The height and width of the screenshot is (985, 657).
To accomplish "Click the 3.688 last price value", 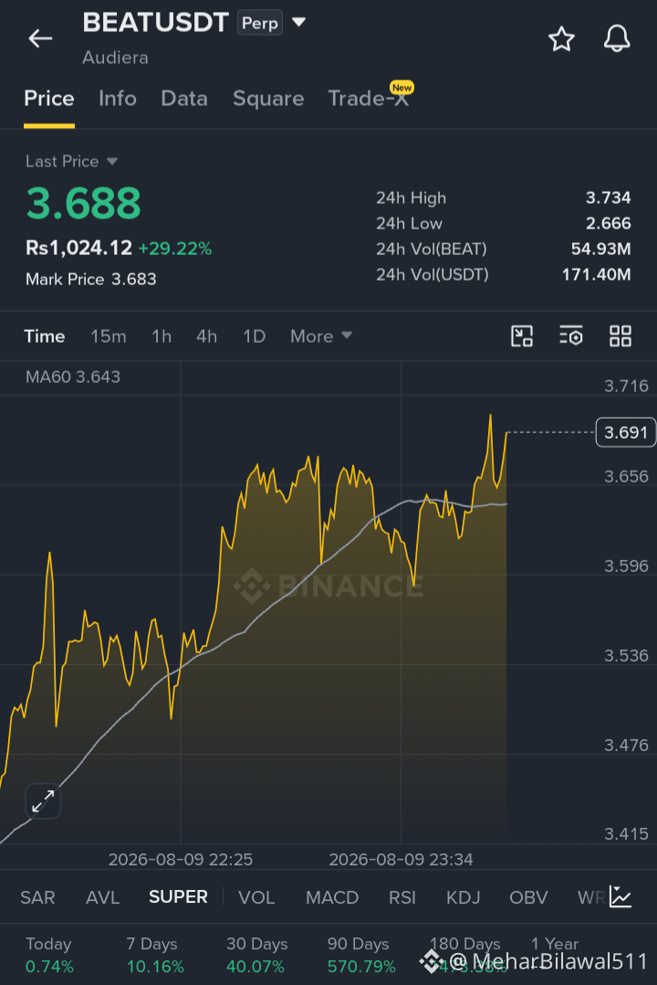I will pyautogui.click(x=83, y=204).
